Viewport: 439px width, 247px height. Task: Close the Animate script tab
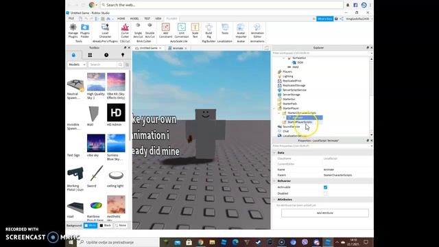(186, 48)
